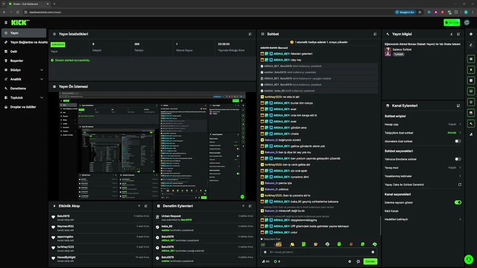This screenshot has height=268, width=477.
Task: Disable İzlenme sayısını göster switch
Action: [x=458, y=202]
